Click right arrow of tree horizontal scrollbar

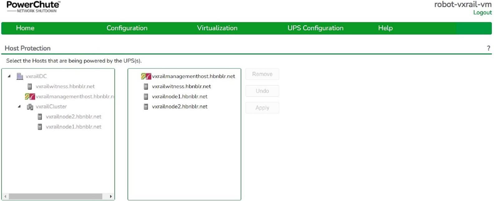click(111, 197)
